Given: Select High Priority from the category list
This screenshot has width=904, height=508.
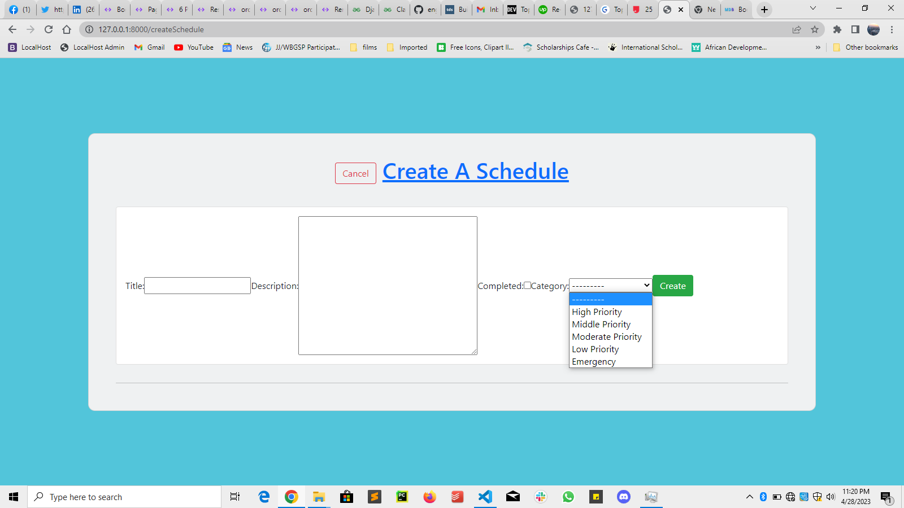Looking at the screenshot, I should 597,312.
